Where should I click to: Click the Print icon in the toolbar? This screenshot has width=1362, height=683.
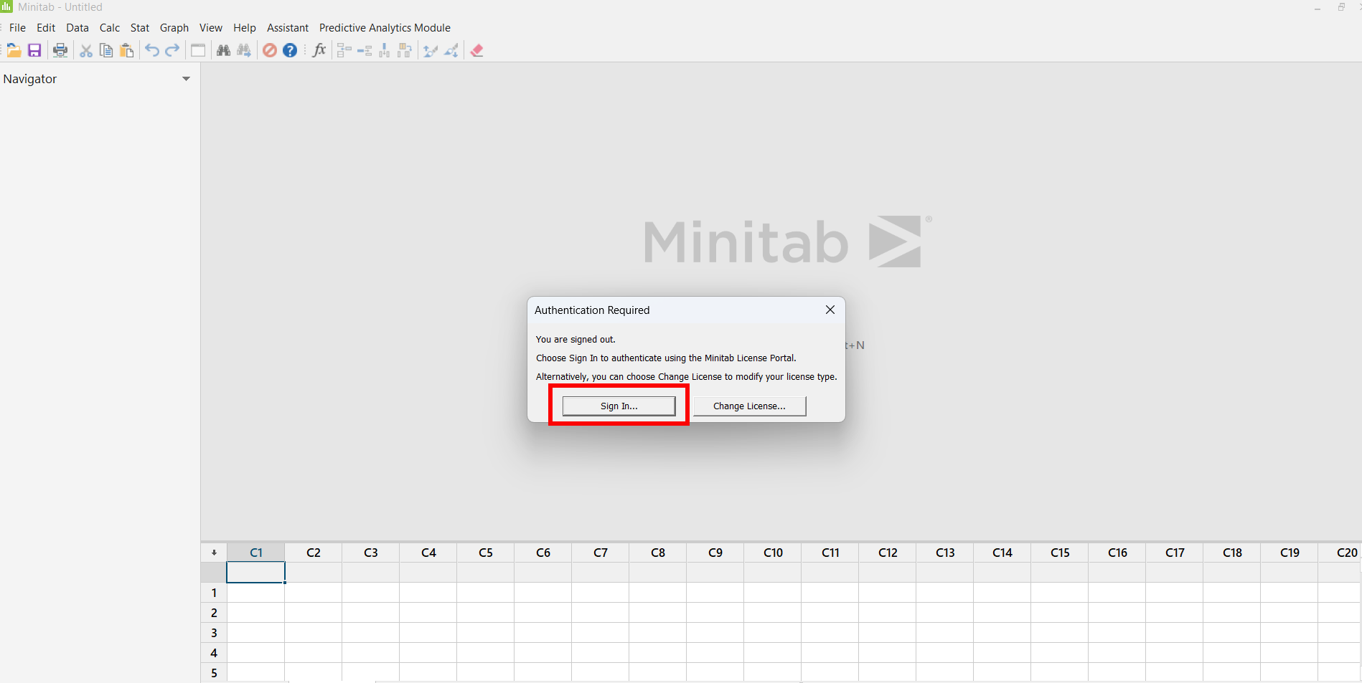[x=60, y=50]
